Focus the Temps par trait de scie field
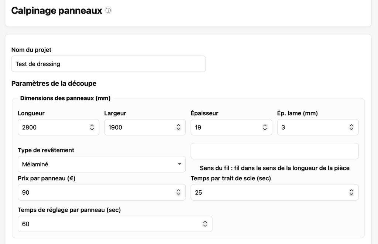Screen dimensions: 378x244 coord(269,192)
